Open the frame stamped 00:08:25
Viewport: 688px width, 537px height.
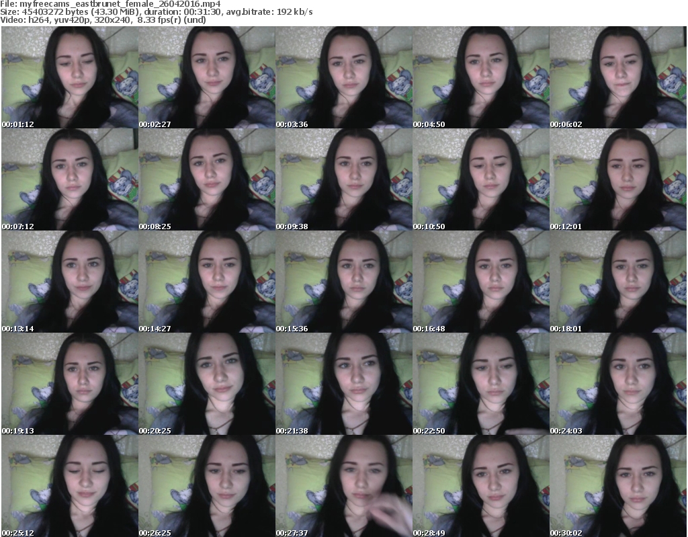click(207, 179)
